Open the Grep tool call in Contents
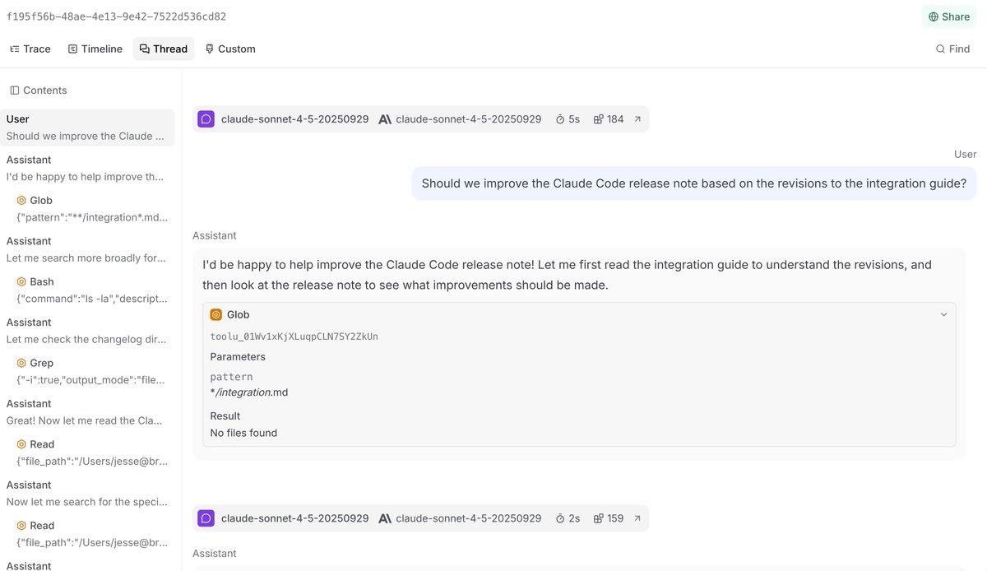This screenshot has width=987, height=571. coord(87,371)
